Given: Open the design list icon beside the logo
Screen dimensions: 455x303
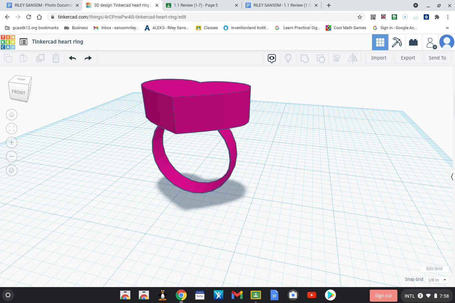Looking at the screenshot, I should coord(23,42).
